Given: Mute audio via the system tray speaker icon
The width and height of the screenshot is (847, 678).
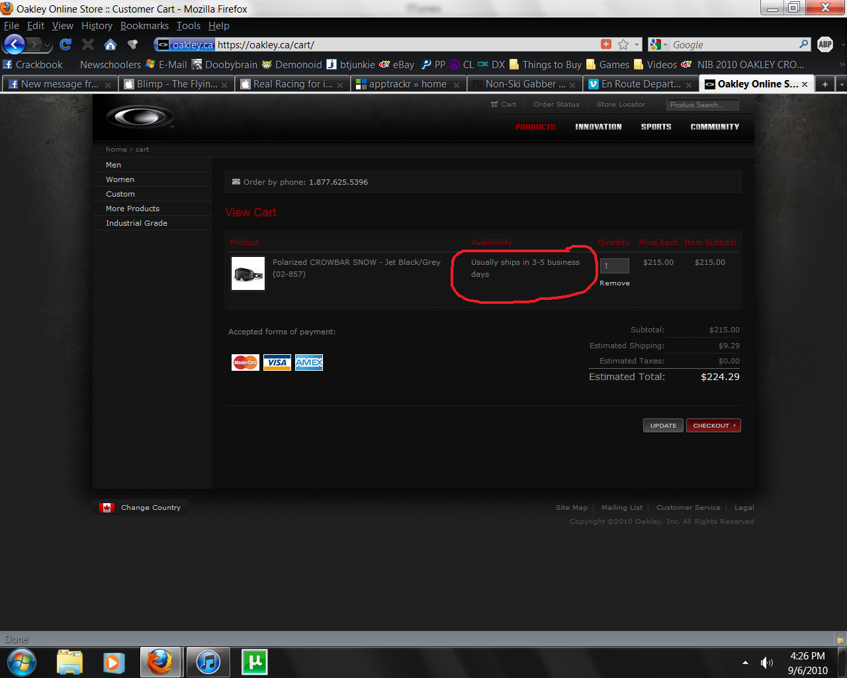Looking at the screenshot, I should pos(768,661).
